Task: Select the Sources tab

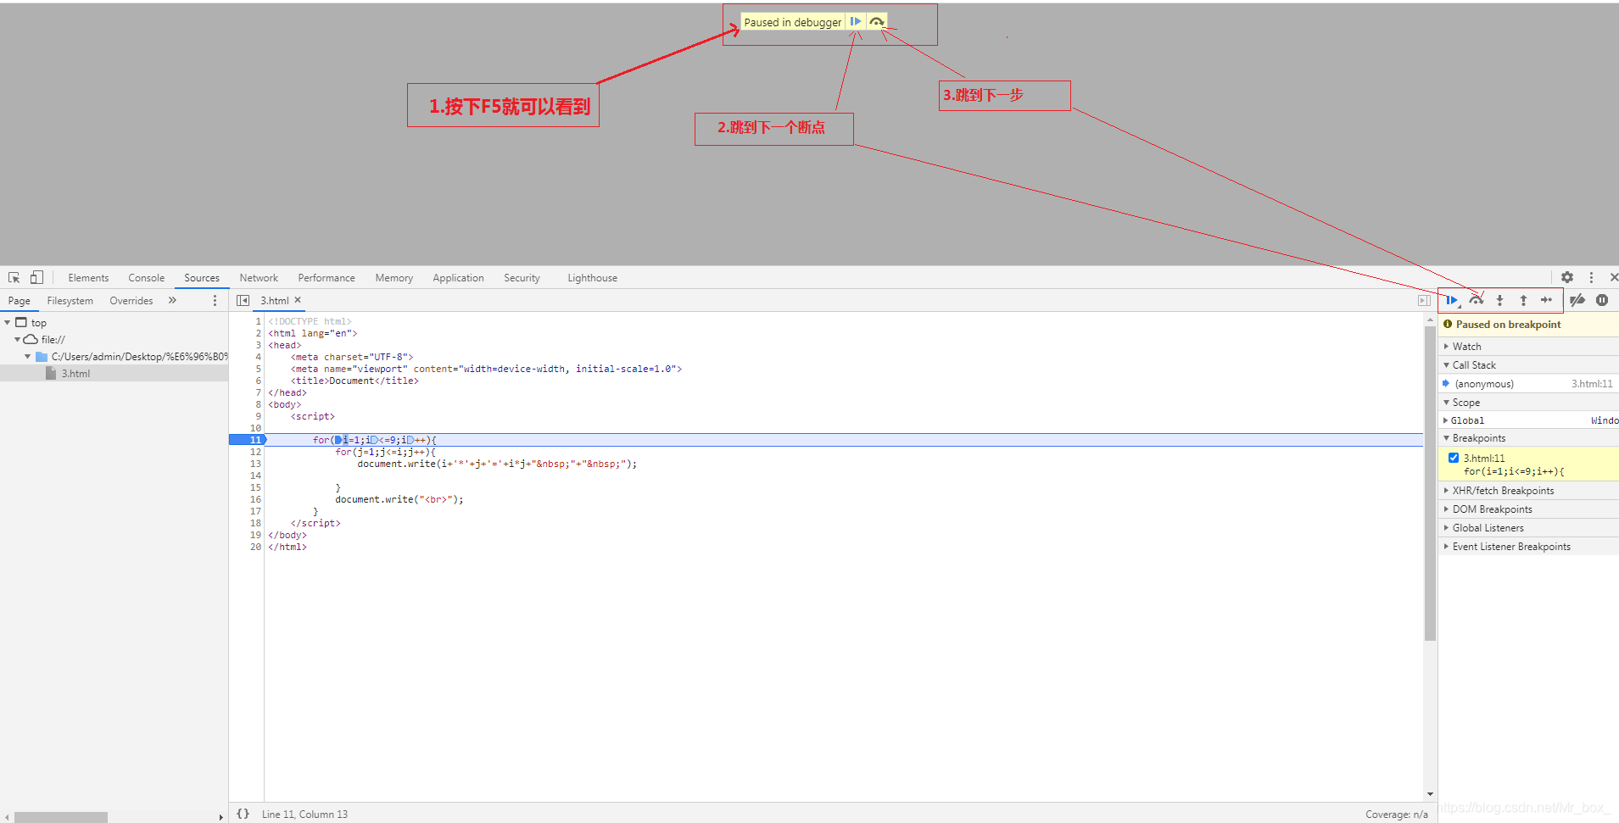Action: click(x=202, y=278)
